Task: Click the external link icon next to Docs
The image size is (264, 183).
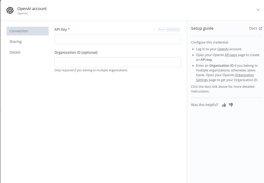Action: tap(261, 28)
